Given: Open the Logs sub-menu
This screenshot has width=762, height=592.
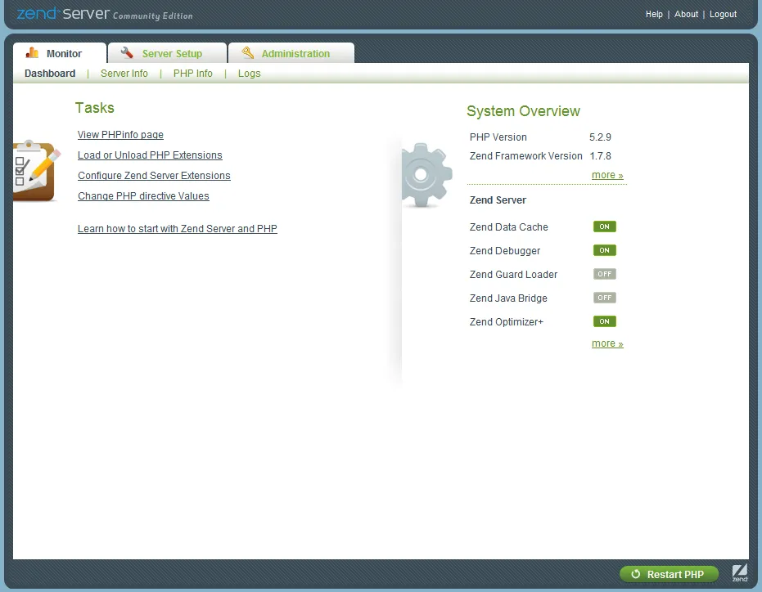Looking at the screenshot, I should pyautogui.click(x=250, y=74).
